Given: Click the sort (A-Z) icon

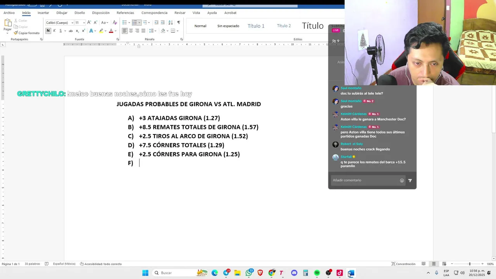Looking at the screenshot, I should 170,22.
